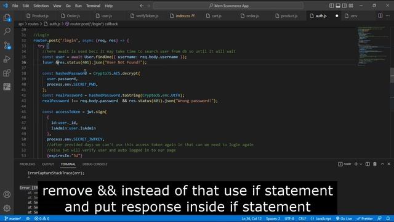Click the master branch indicator in status bar

(x=12, y=218)
